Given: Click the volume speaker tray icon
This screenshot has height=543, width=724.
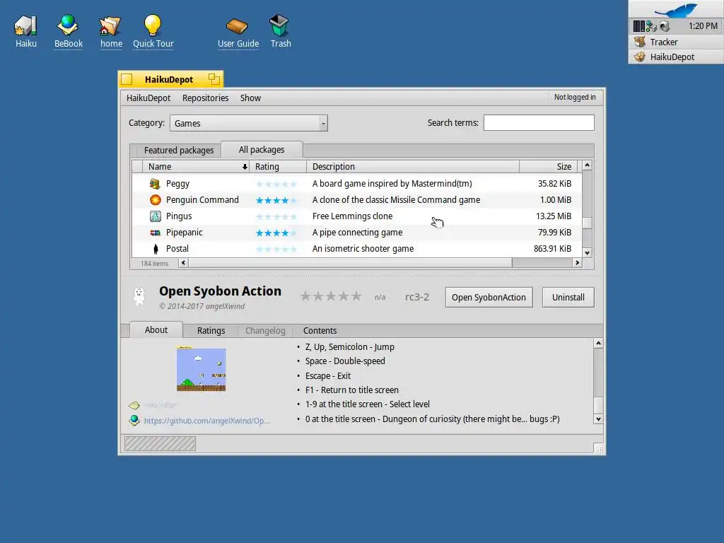Looking at the screenshot, I should 664,26.
